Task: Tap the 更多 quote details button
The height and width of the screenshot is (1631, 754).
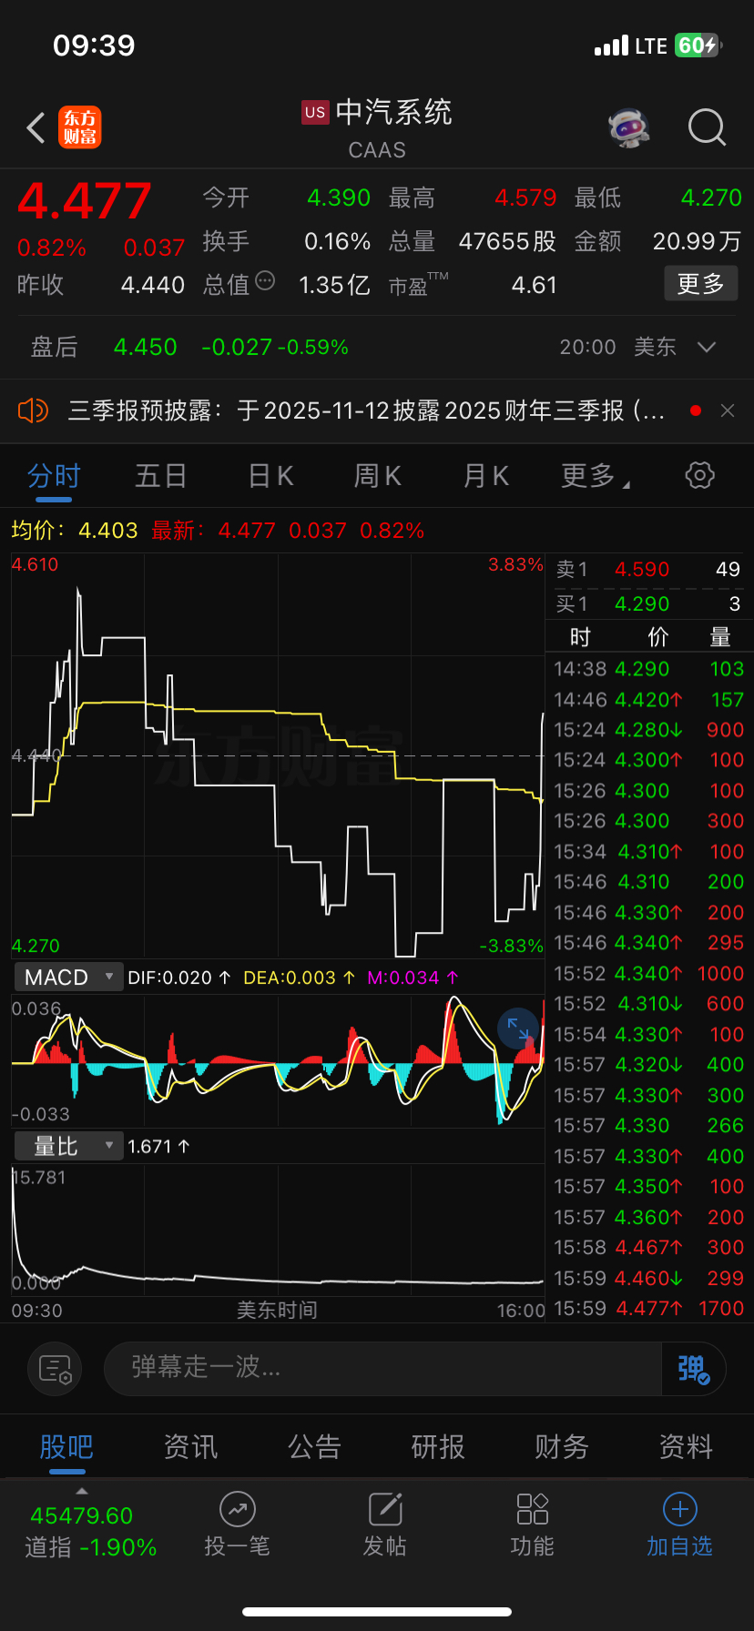Action: pyautogui.click(x=700, y=284)
